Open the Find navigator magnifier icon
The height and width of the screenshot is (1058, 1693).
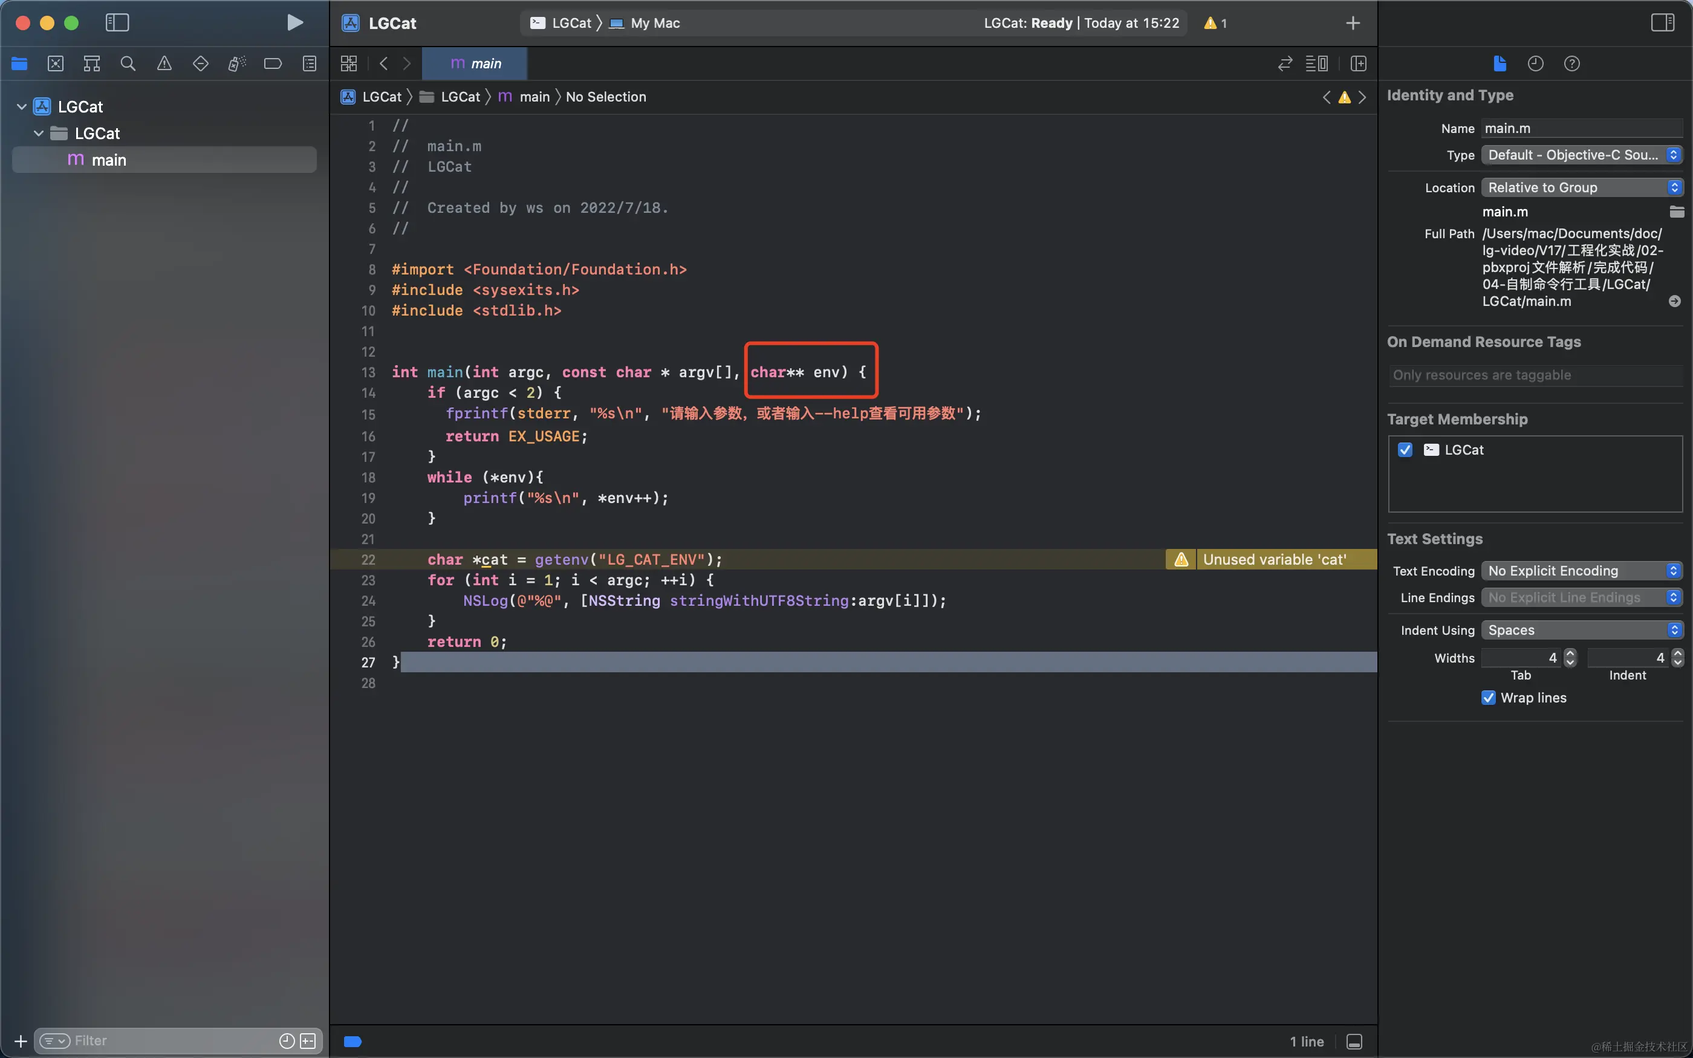(128, 63)
